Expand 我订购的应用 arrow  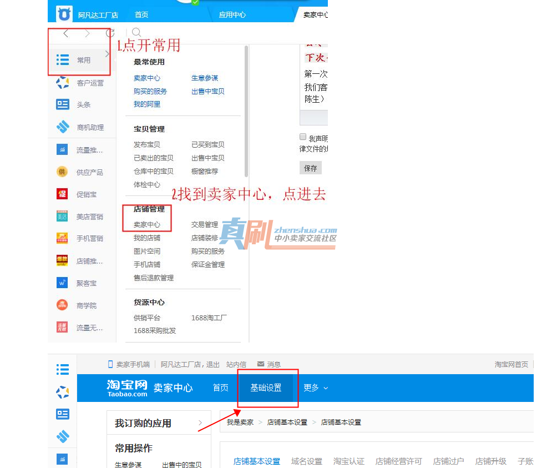[200, 422]
